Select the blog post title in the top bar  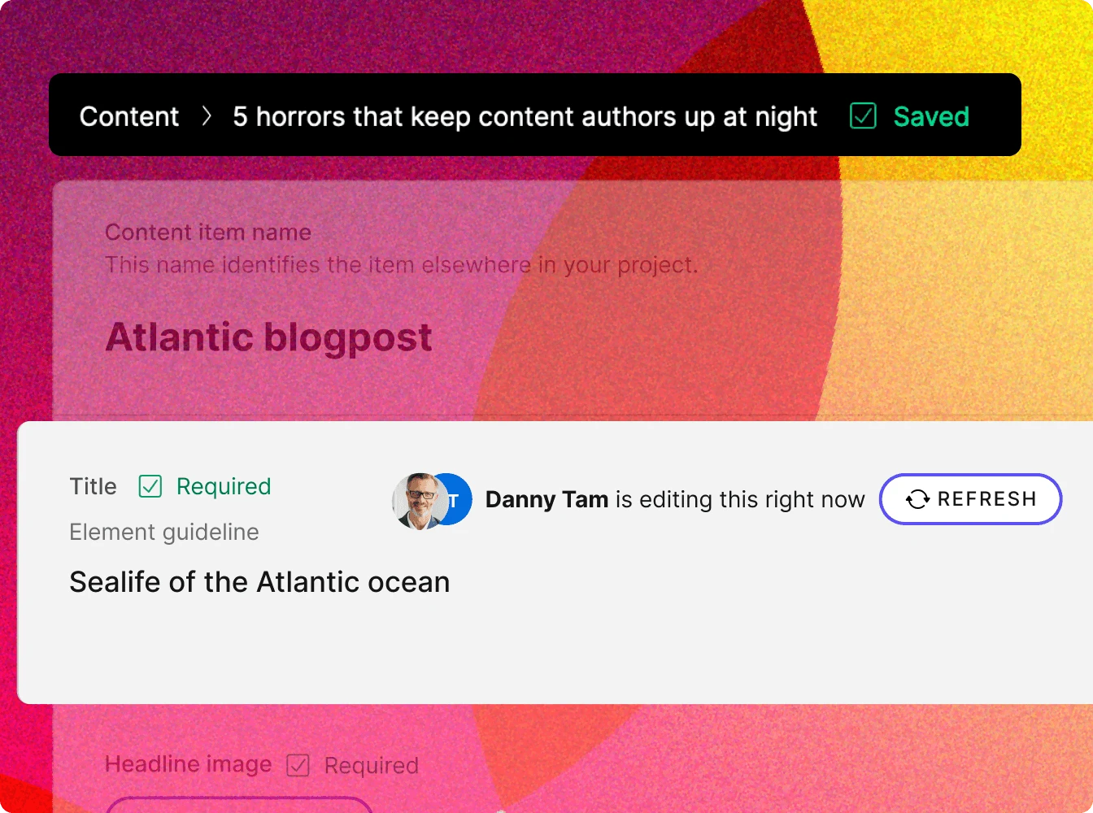coord(525,116)
